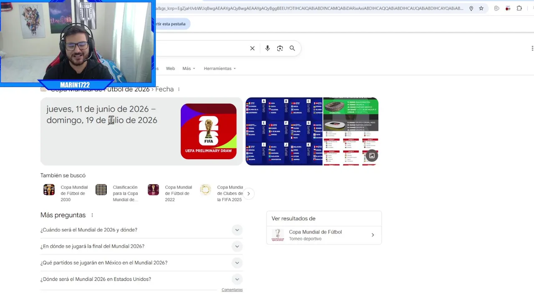Click the Copa Mundial de Fútbol de 2022 icon
Screen dimensions: 534x300
153,190
